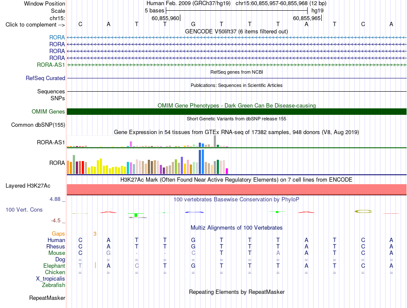Click the orange 'Gaps' row label
The image size is (407, 308).
tap(58, 234)
